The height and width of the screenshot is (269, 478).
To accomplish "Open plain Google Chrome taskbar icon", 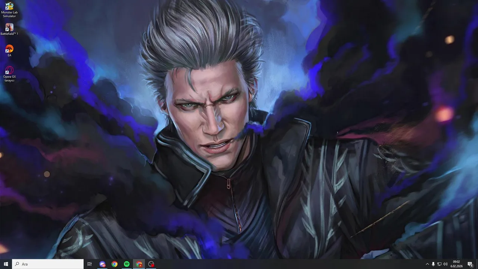I will (115, 264).
